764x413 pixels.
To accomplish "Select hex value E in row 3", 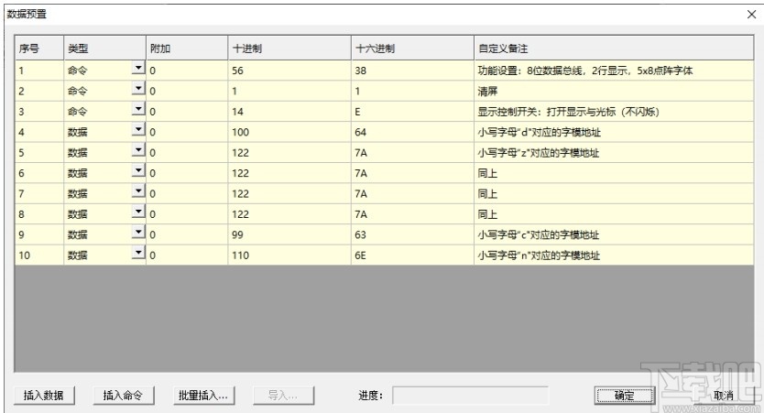I will (412, 112).
